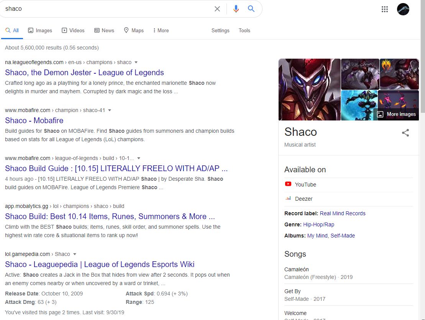Expand options for the leagueoflegends.com result
Screen dimensions: 425x320
pos(135,62)
